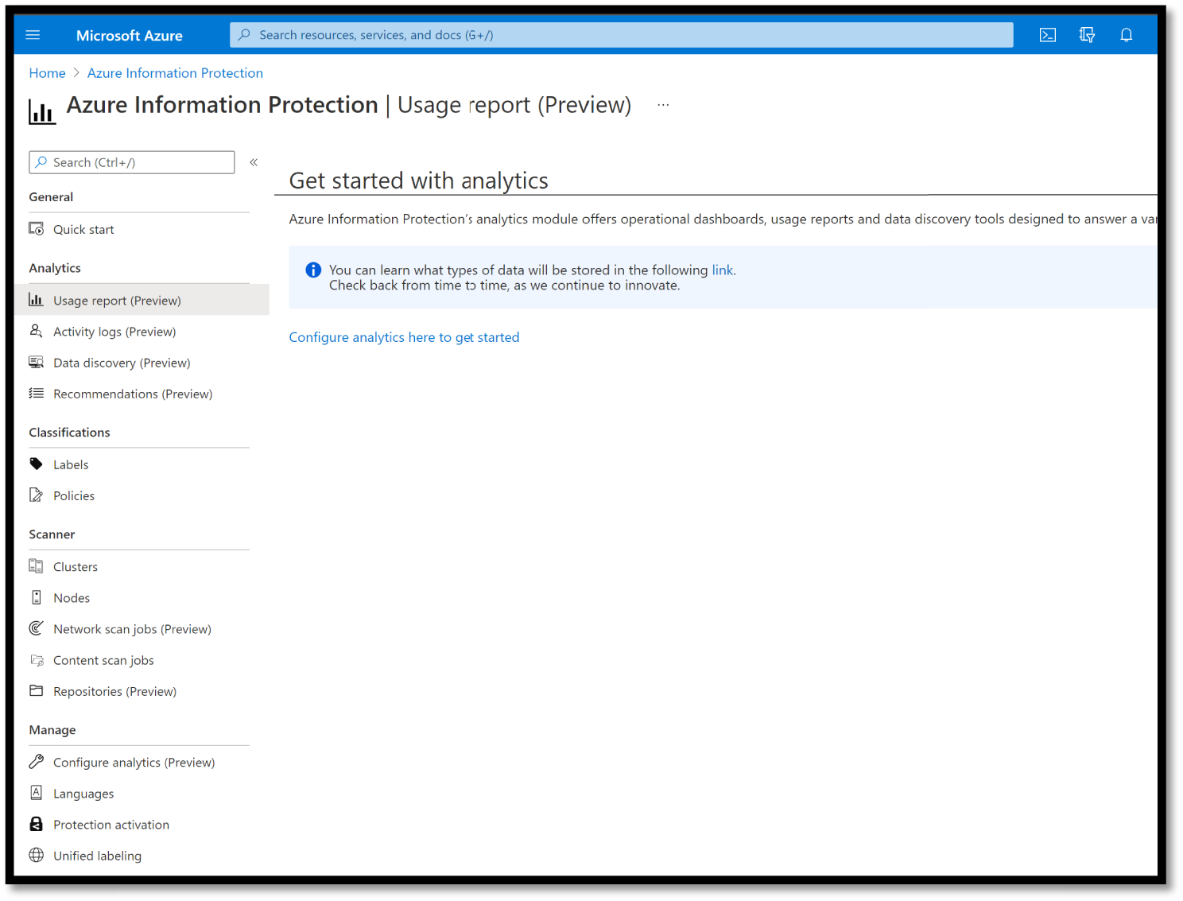Image resolution: width=1183 pixels, height=901 pixels.
Task: Click the Policies document icon
Action: [x=36, y=495]
